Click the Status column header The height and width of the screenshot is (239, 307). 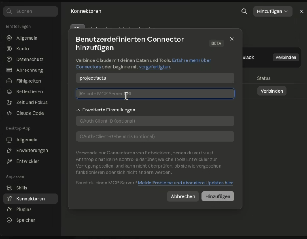coord(264,78)
